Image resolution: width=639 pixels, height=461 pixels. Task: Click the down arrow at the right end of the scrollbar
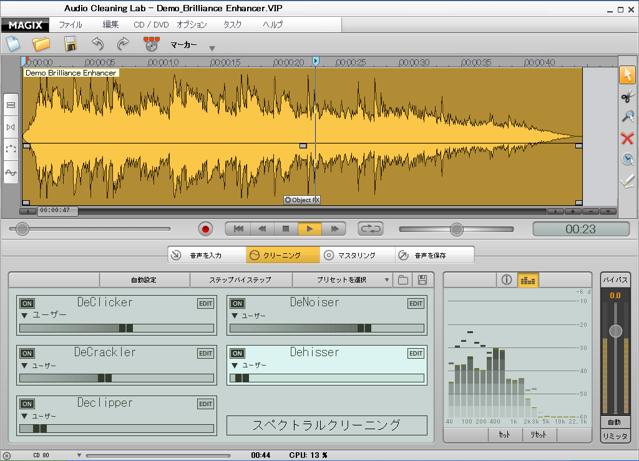coord(608,211)
